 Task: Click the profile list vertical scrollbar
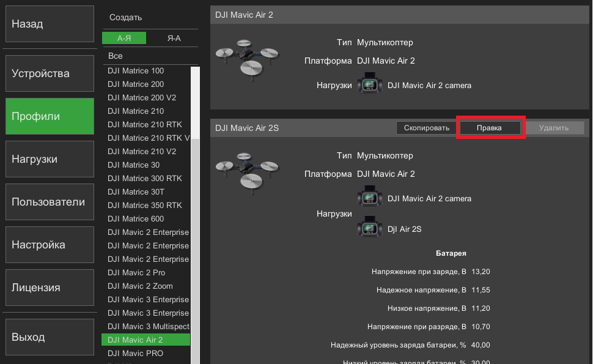tap(195, 215)
